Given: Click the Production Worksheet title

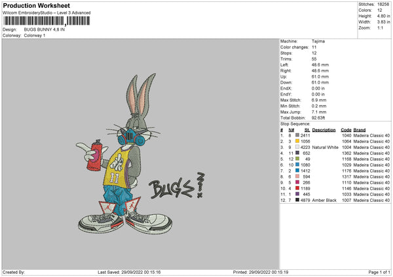Looking at the screenshot, I should (36, 5).
